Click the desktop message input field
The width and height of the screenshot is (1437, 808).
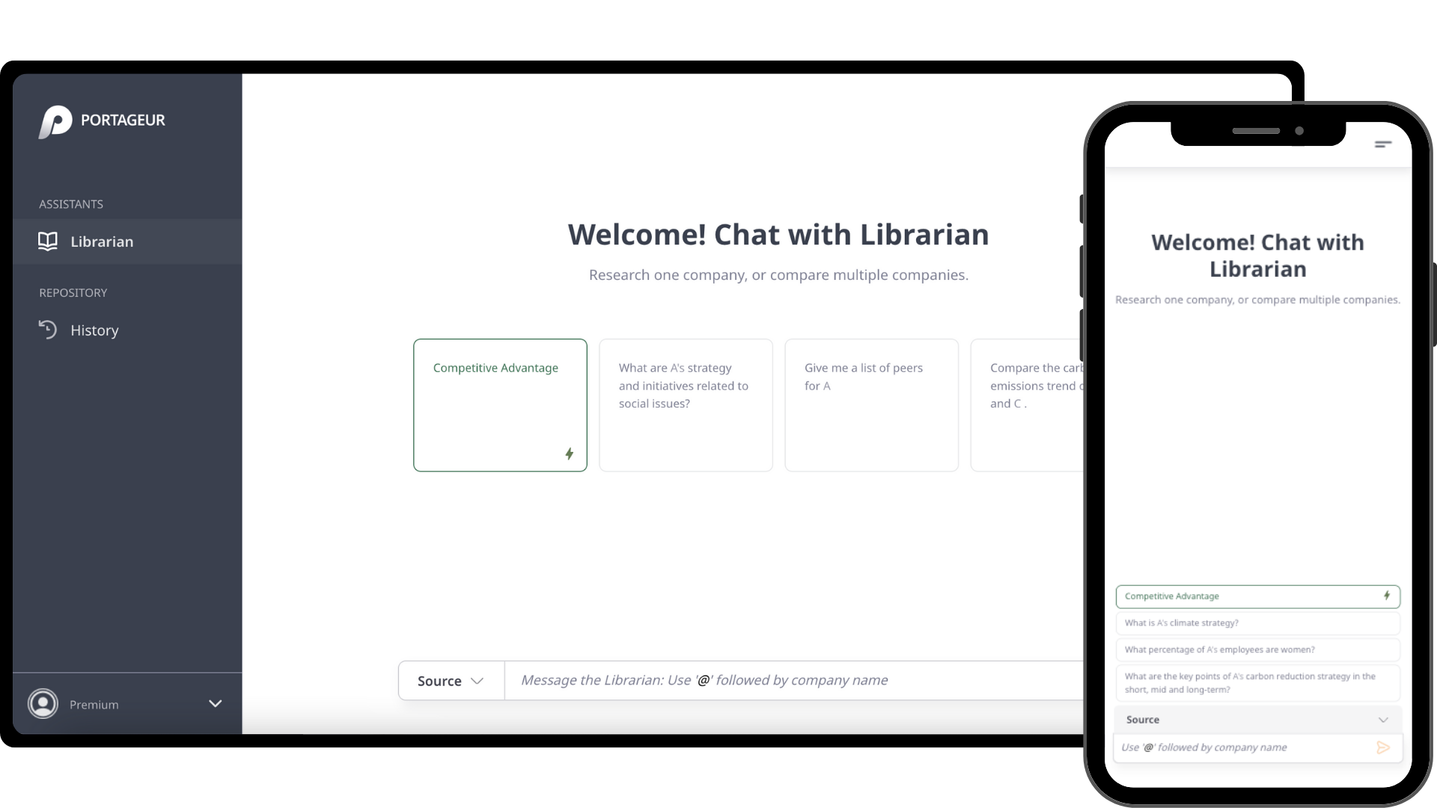(703, 680)
